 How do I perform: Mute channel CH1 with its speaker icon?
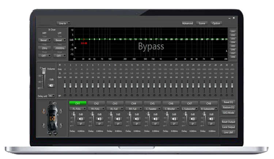click(x=81, y=119)
